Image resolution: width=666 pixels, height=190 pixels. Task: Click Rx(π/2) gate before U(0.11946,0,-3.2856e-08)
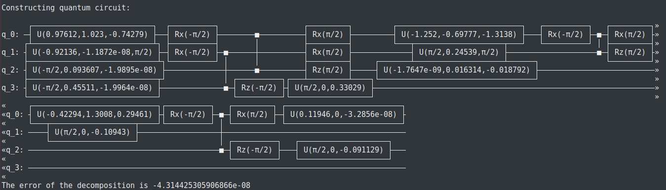click(252, 114)
